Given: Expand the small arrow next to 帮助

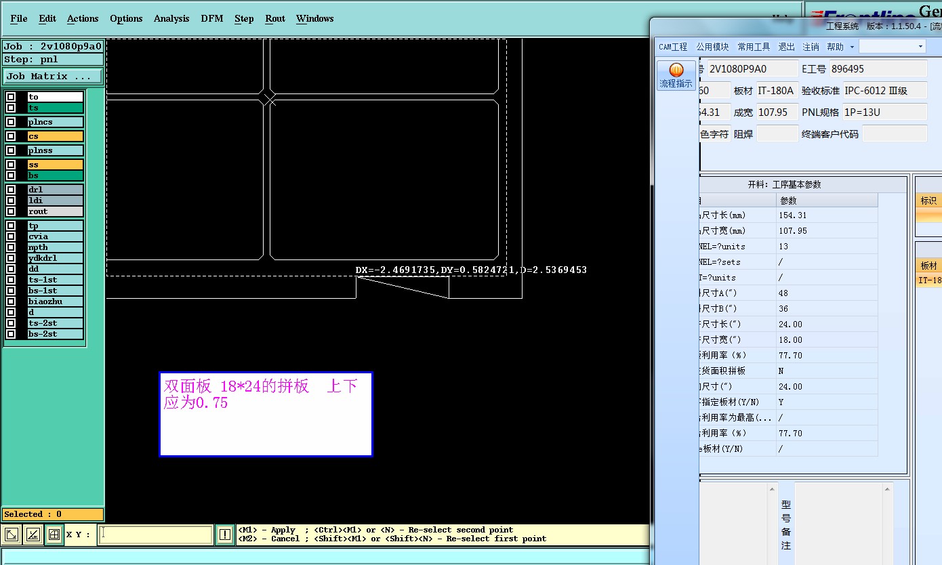Looking at the screenshot, I should pyautogui.click(x=852, y=47).
